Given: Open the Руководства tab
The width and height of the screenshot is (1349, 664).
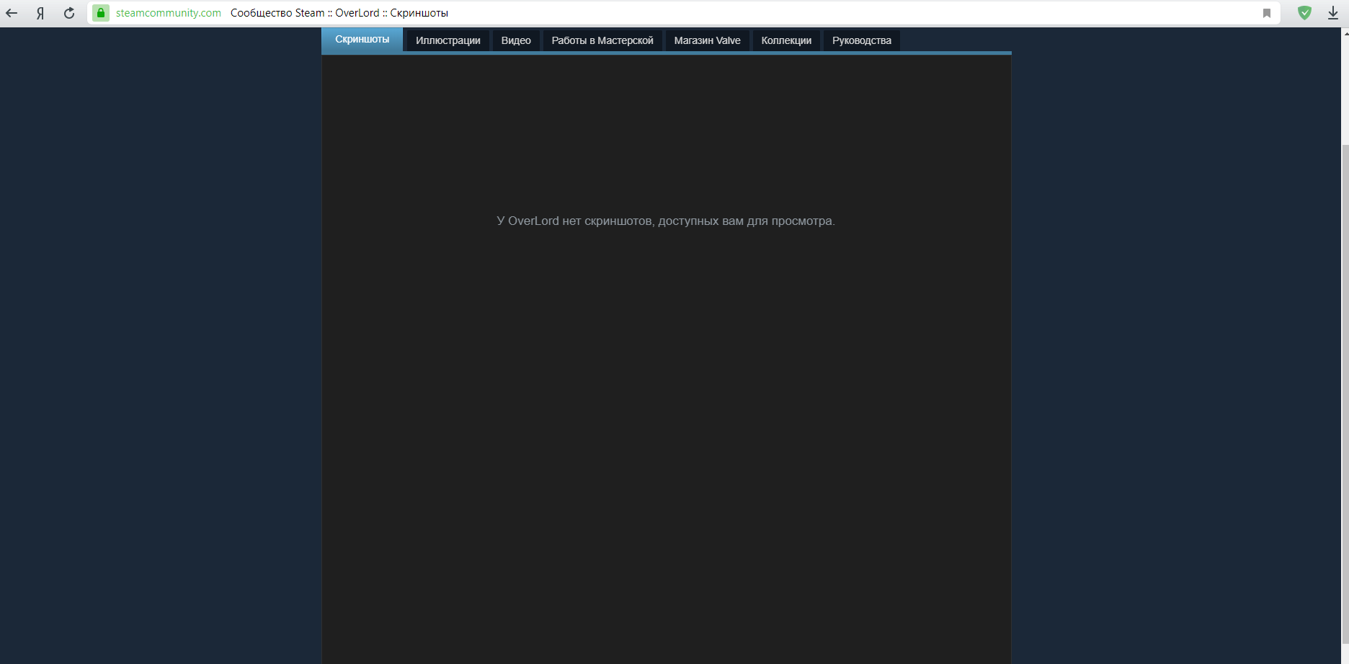Looking at the screenshot, I should click(862, 40).
